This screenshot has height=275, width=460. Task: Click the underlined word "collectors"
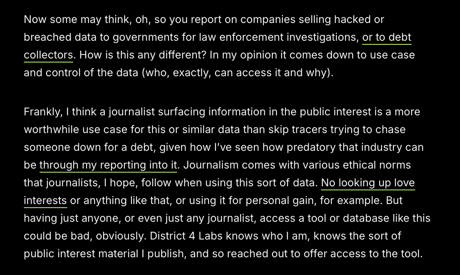click(48, 55)
